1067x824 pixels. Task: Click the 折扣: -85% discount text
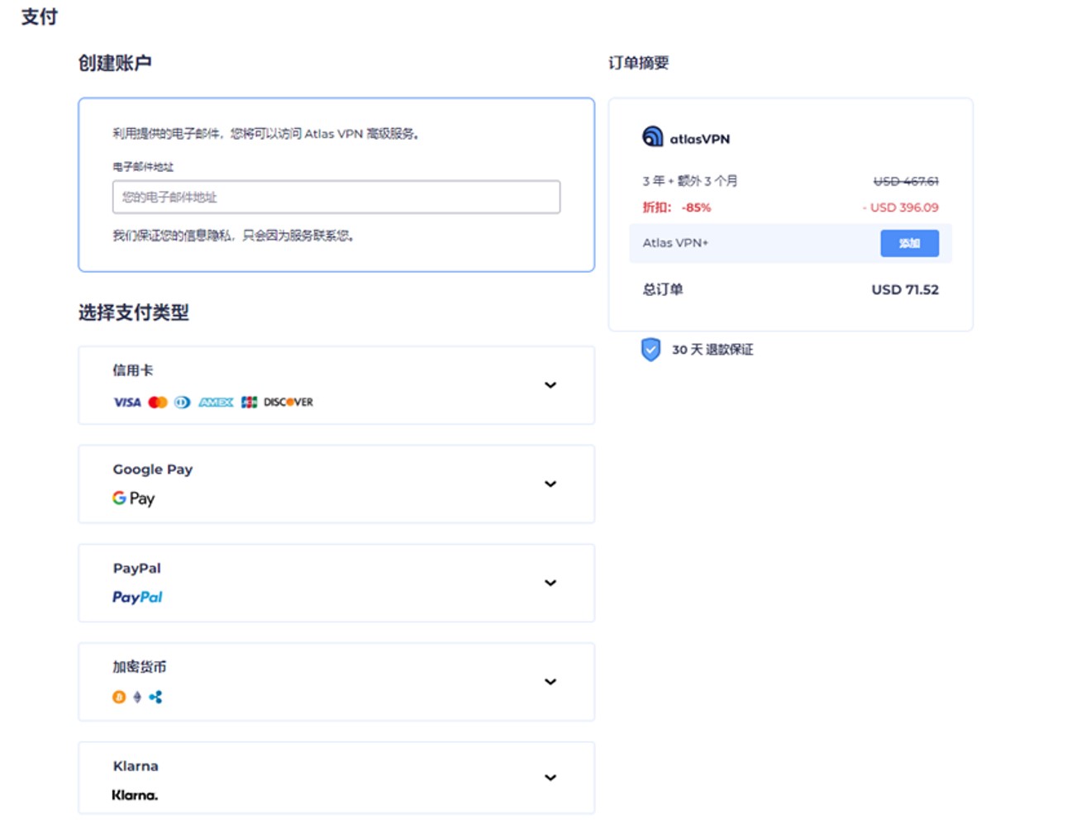pos(677,207)
